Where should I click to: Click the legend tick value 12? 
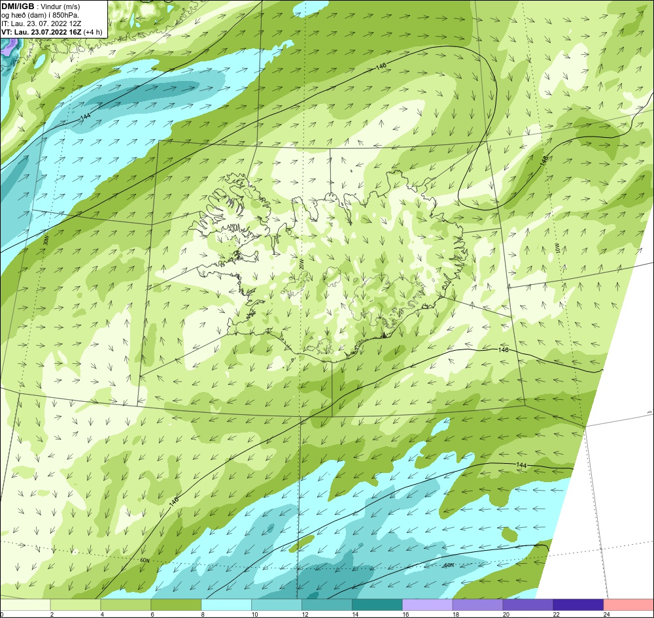click(305, 614)
